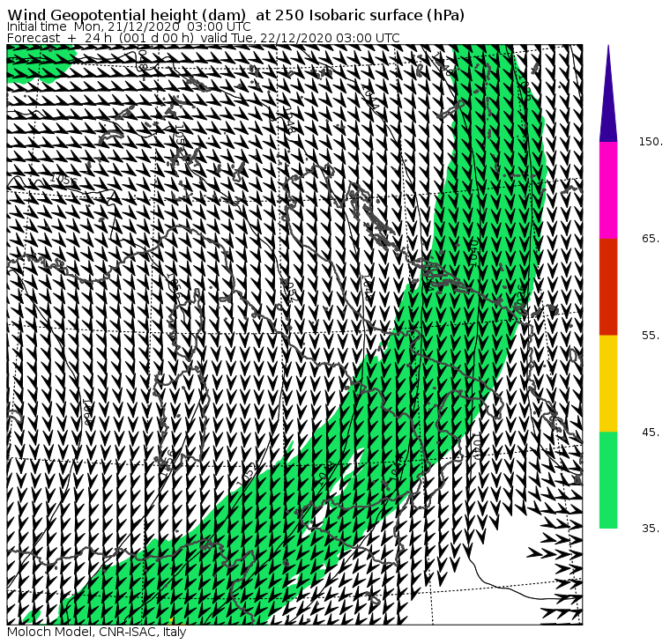This screenshot has height=644, width=670.
Task: Click the 'Moloch Model, CNR-ISAC, Italy' credit
Action: (97, 632)
